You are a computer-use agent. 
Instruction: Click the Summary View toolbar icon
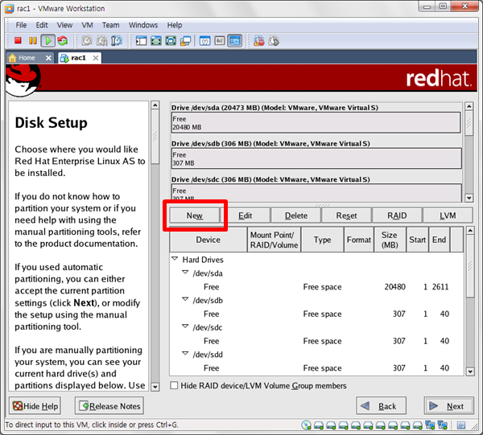click(204, 41)
